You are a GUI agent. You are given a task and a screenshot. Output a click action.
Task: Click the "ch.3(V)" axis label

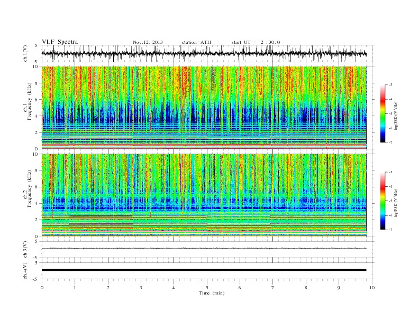click(x=25, y=250)
